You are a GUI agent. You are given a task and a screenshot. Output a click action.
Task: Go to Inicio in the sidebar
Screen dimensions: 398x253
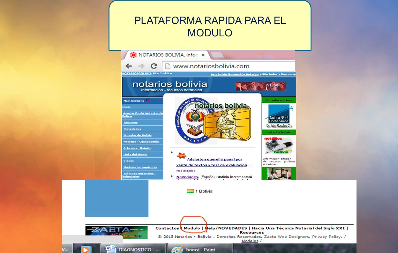tap(126, 107)
